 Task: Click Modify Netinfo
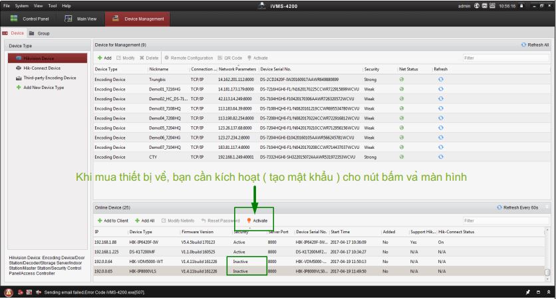[x=178, y=221]
